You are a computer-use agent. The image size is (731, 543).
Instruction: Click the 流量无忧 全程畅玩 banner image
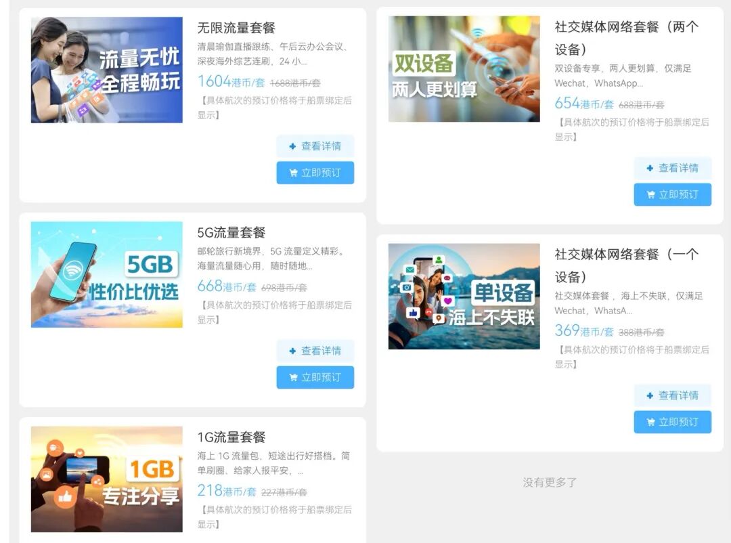tap(107, 70)
